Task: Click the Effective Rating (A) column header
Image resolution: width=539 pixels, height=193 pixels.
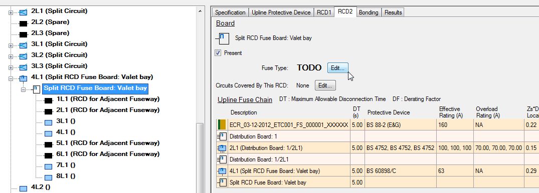Action: point(451,112)
